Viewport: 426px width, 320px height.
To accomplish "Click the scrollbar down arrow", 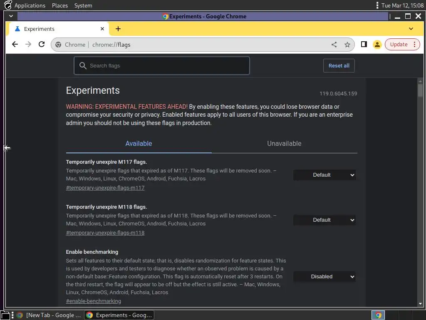I will [420, 304].
